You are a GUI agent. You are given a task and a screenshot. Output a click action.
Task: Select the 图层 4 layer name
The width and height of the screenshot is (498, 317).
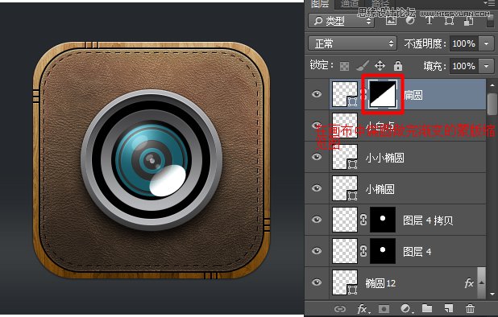(417, 251)
